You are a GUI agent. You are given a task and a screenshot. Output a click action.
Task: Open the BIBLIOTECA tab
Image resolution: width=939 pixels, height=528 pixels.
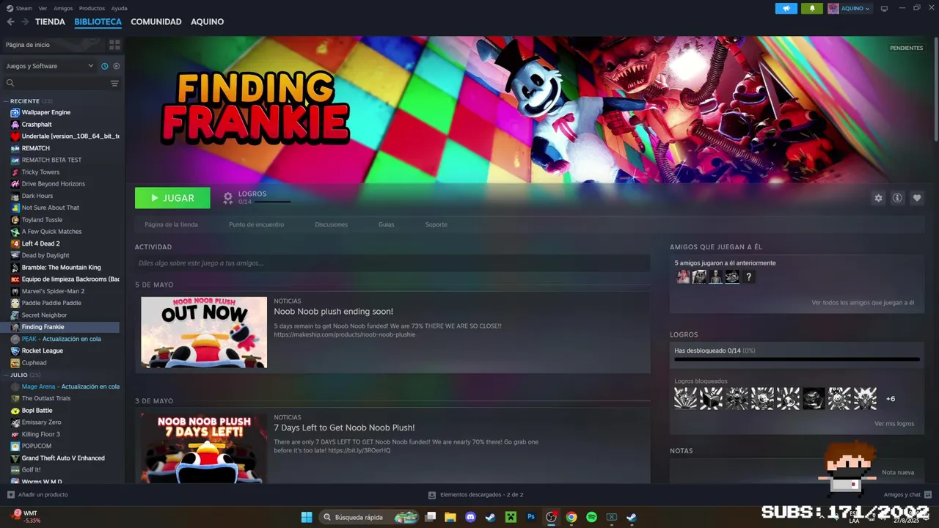pyautogui.click(x=98, y=22)
